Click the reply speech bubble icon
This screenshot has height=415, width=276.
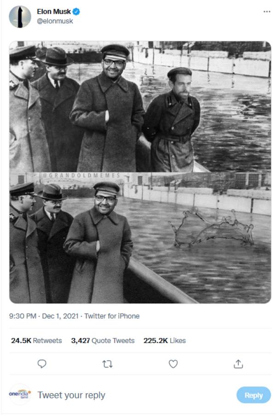(42, 364)
